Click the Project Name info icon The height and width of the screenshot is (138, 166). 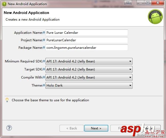click(x=44, y=40)
